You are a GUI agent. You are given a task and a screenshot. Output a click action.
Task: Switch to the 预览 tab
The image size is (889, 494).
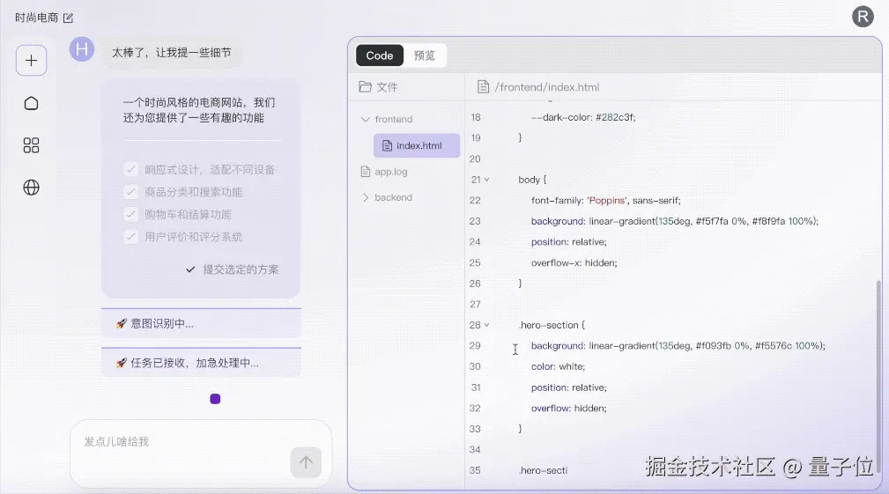click(x=424, y=55)
